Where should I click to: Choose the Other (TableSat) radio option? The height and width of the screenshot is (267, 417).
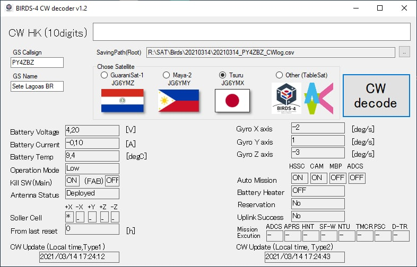pyautogui.click(x=280, y=75)
